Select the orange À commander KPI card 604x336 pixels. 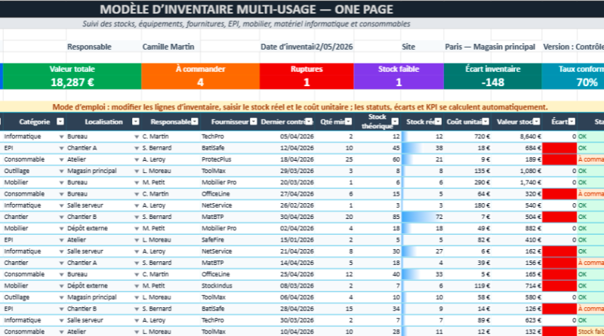tap(200, 76)
